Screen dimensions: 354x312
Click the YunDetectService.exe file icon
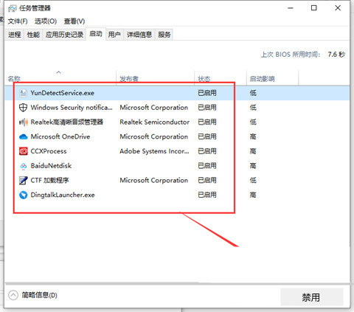pyautogui.click(x=23, y=93)
